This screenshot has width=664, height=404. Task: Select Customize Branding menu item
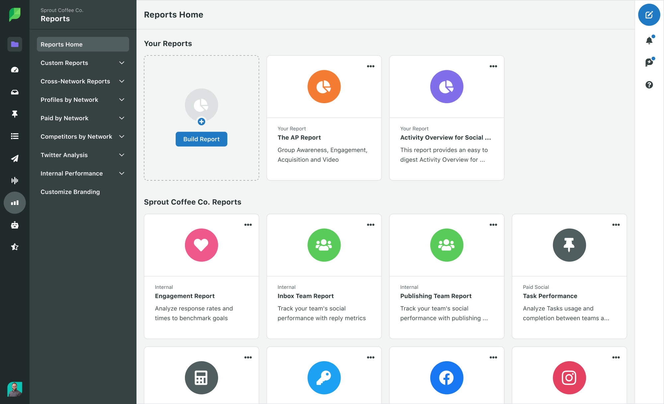click(x=70, y=192)
